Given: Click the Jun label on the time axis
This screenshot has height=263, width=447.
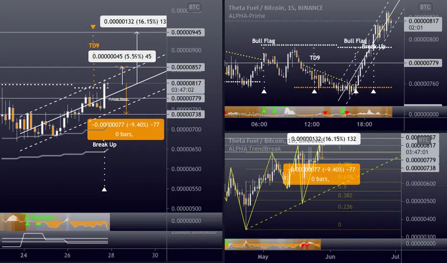Looking at the screenshot, I should [330, 257].
